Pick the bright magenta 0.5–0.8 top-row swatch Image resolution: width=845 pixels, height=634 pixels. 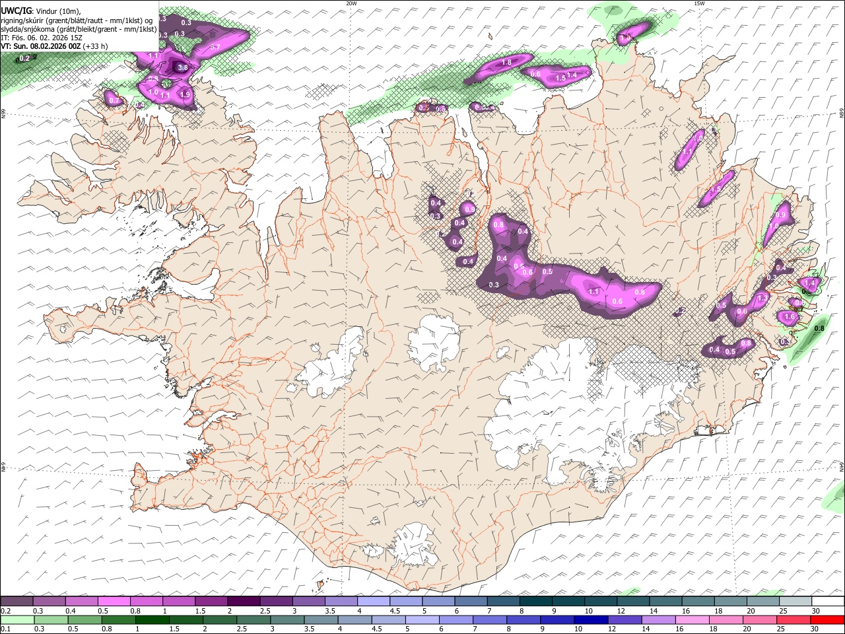[114, 601]
